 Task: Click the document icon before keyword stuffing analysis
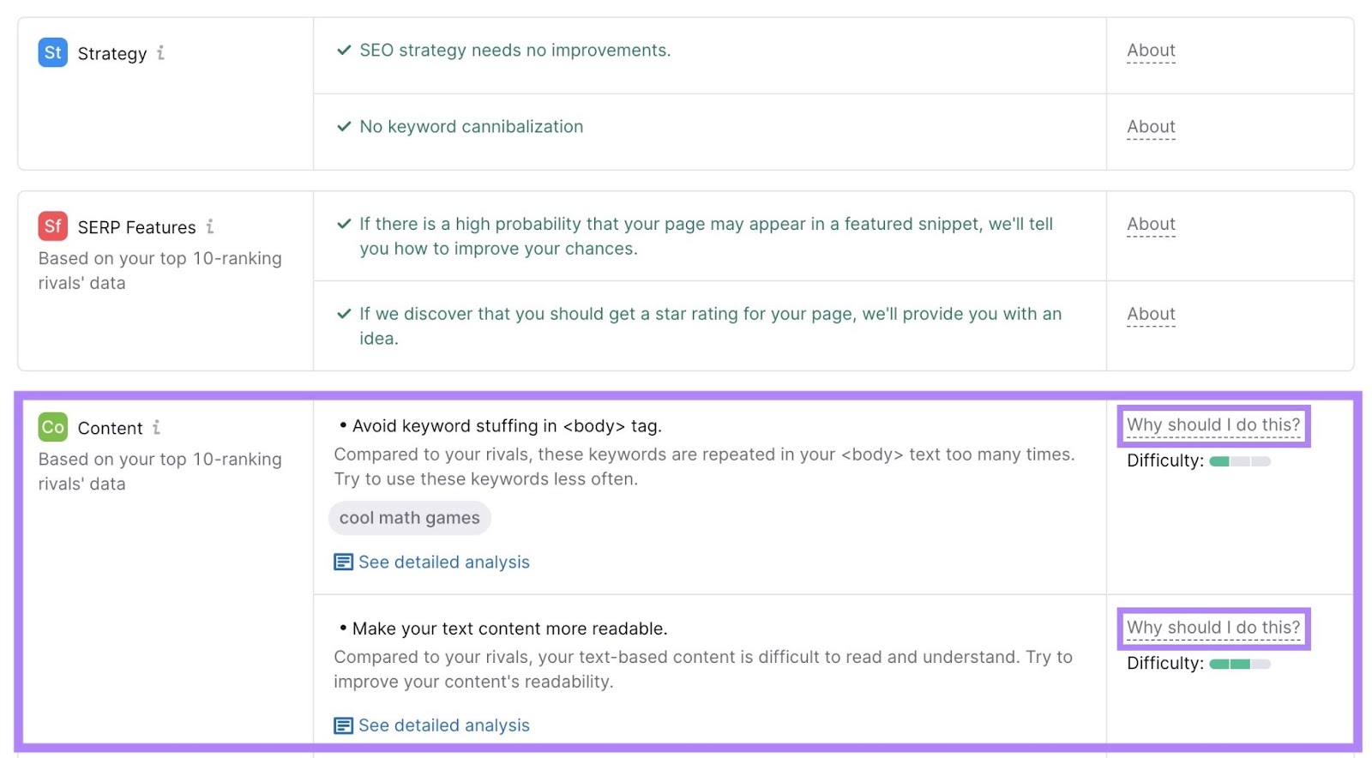pos(342,562)
